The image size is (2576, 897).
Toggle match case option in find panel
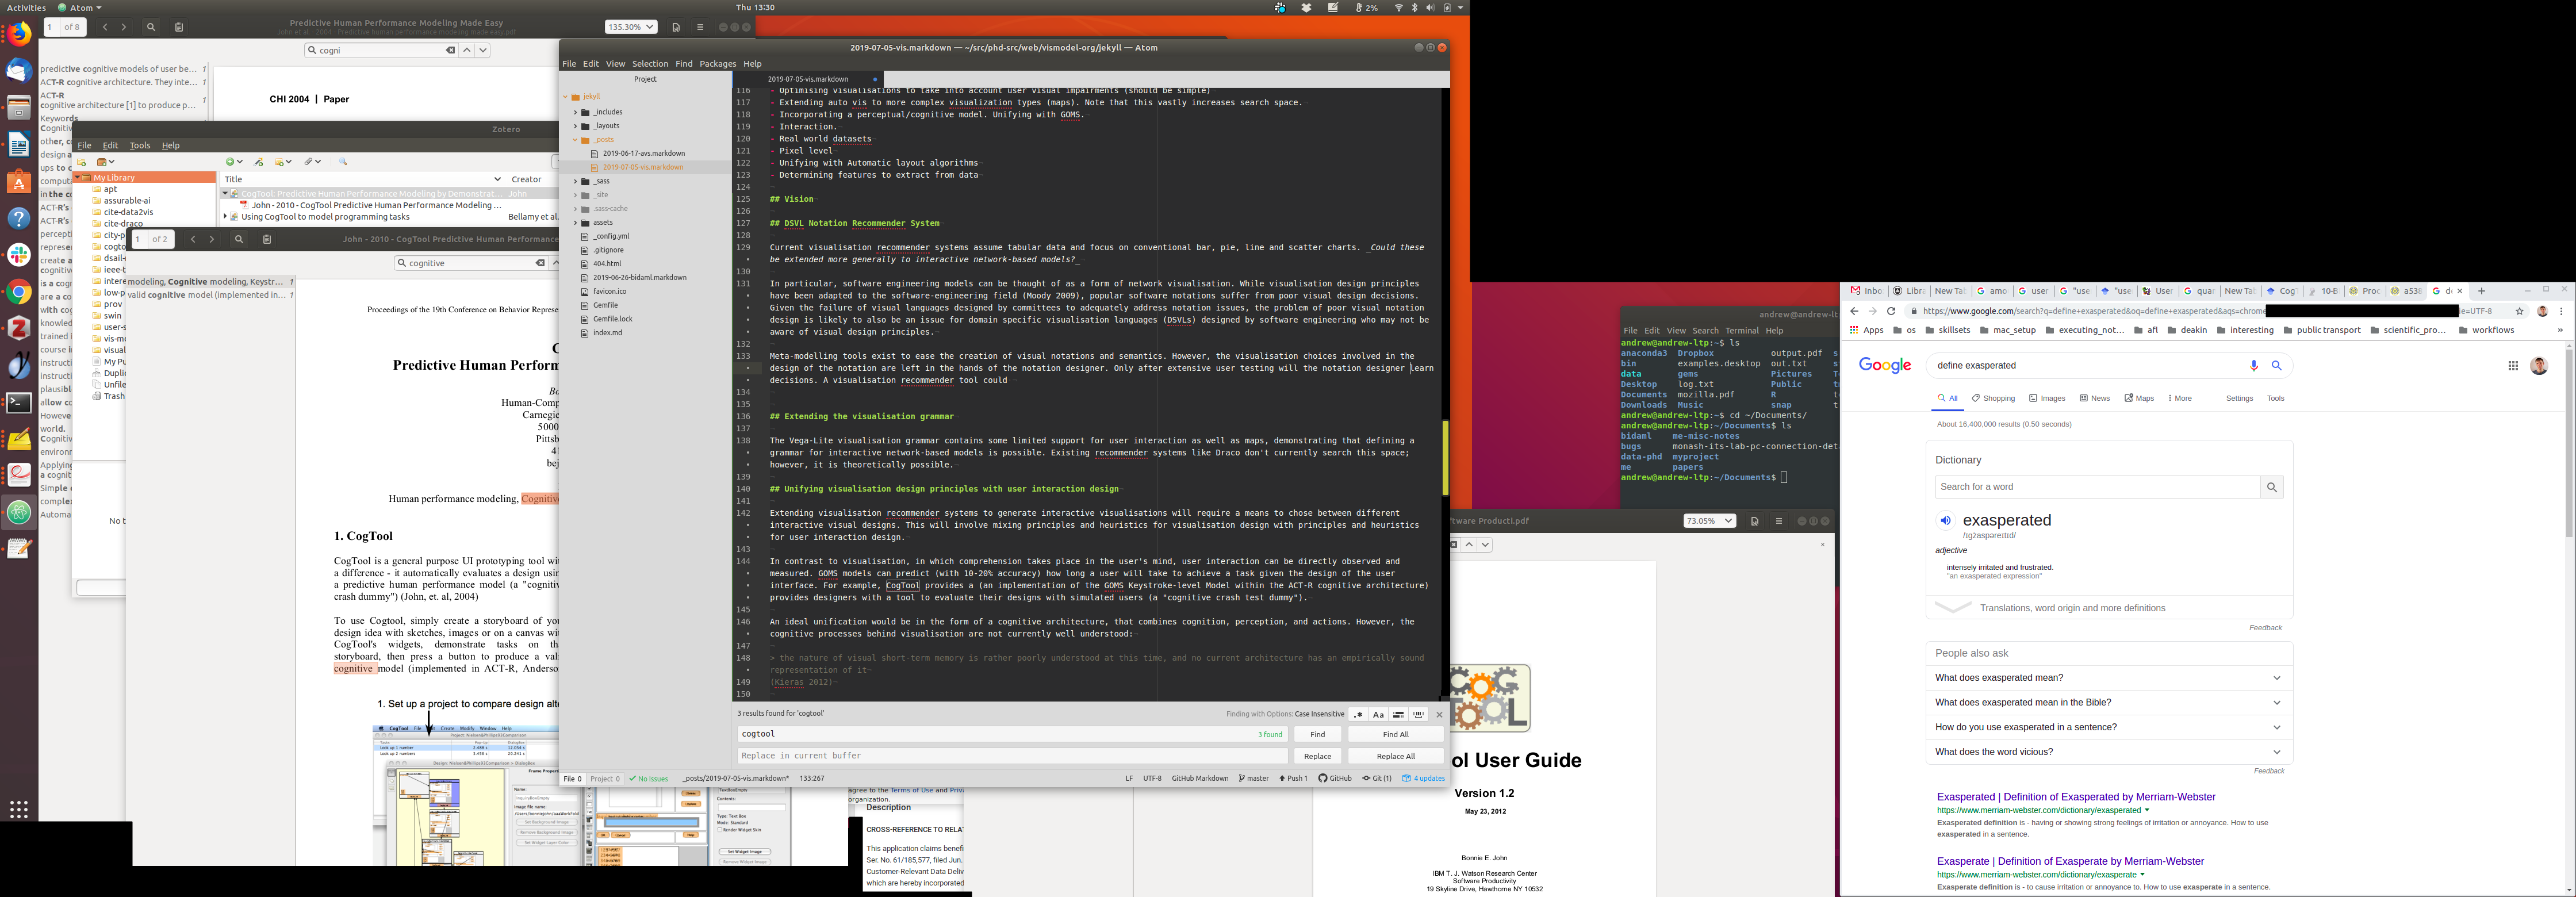1378,715
